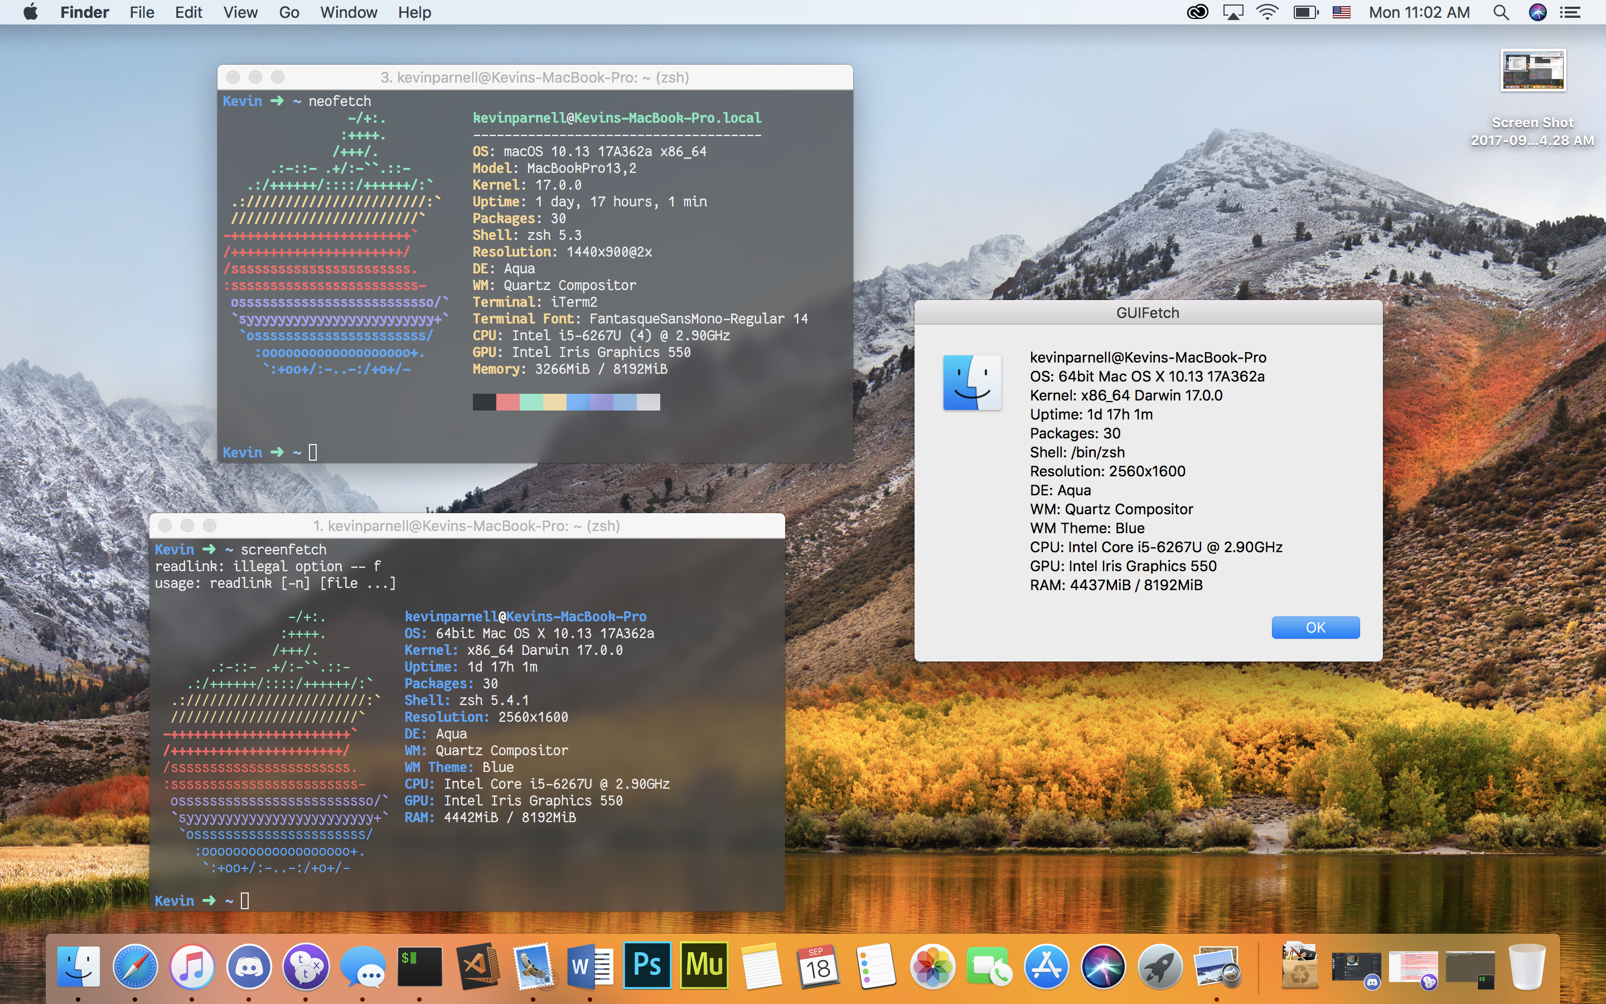The height and width of the screenshot is (1004, 1606).
Task: Restore the minimized iTerm window from dock
Action: coord(1470,968)
